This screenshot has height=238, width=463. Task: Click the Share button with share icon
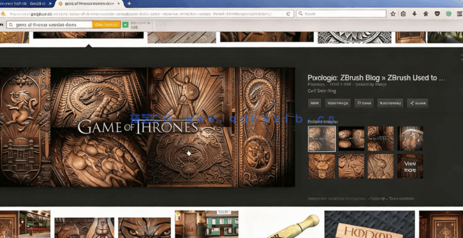point(417,103)
